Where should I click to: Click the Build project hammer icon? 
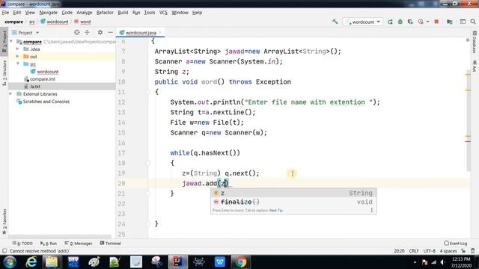click(x=335, y=22)
